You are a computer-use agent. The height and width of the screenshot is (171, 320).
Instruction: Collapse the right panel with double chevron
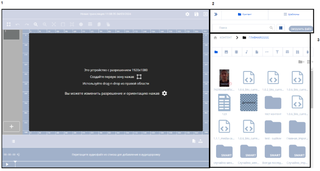coord(215,14)
